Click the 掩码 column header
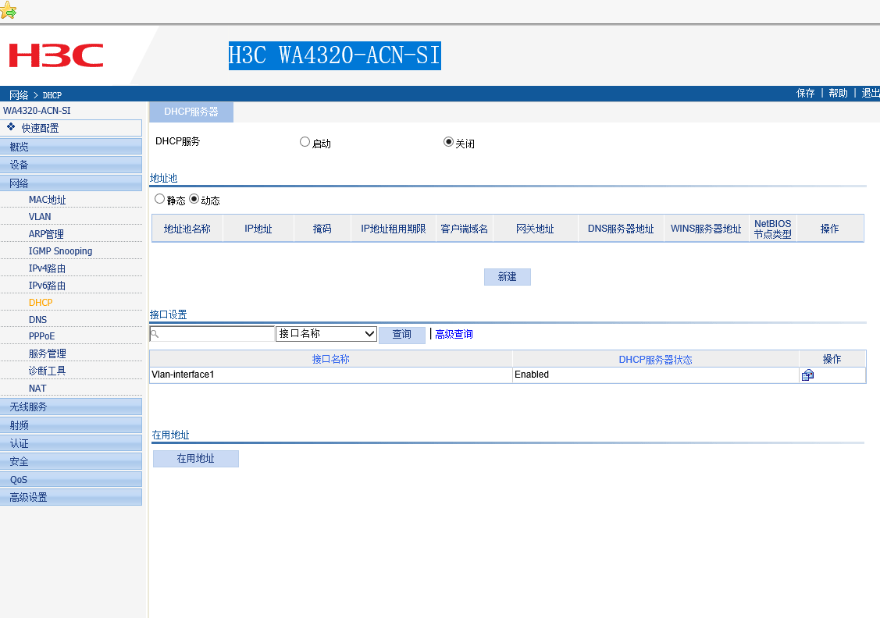880x618 pixels. click(322, 229)
